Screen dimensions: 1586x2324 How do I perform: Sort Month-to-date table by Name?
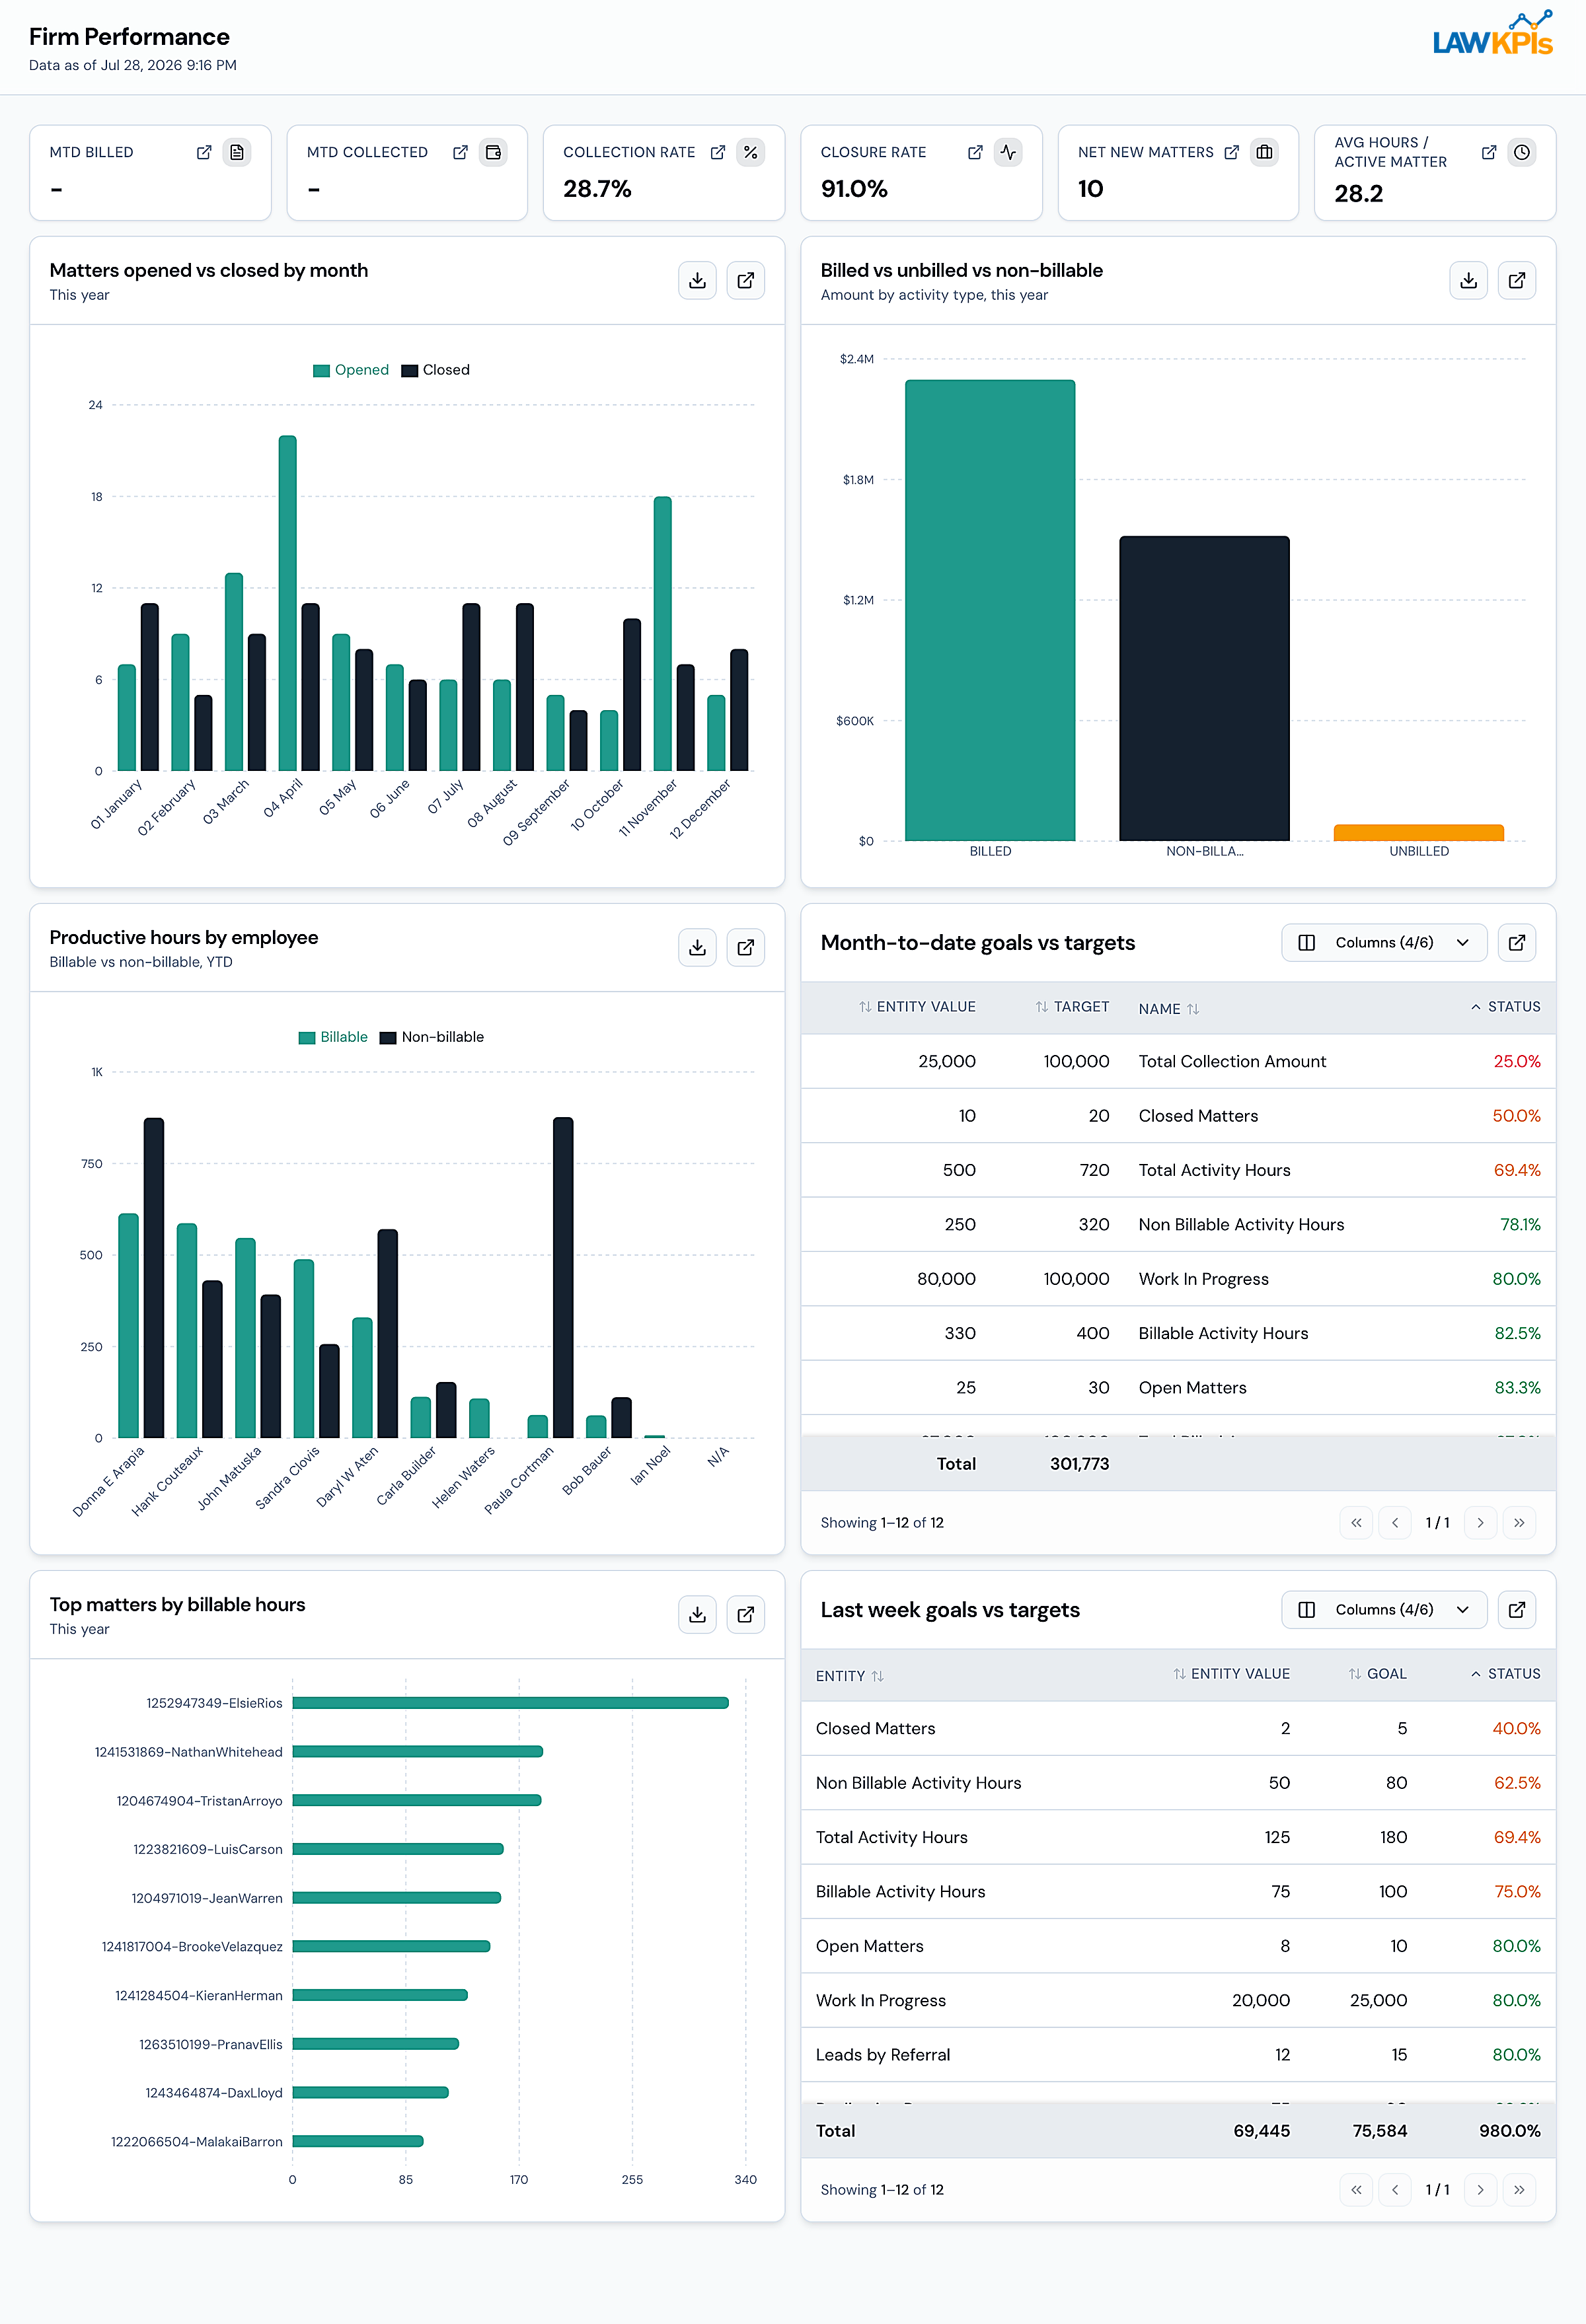point(1169,1009)
